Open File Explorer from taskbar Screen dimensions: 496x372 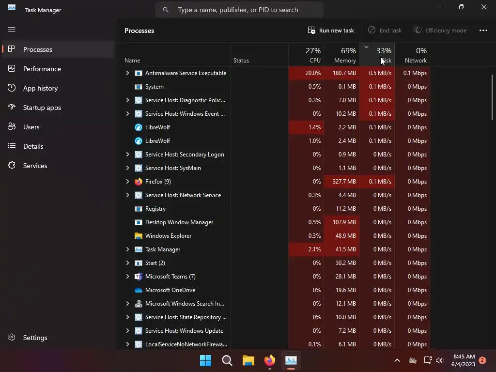(x=248, y=360)
